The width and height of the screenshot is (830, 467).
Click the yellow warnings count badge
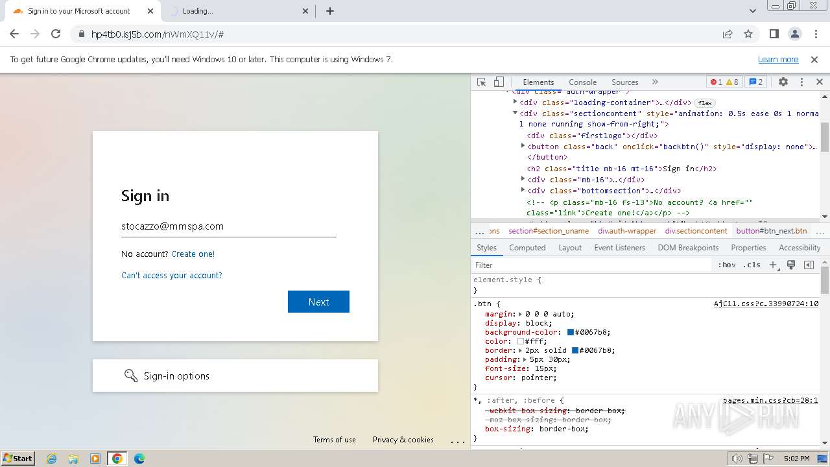point(732,82)
